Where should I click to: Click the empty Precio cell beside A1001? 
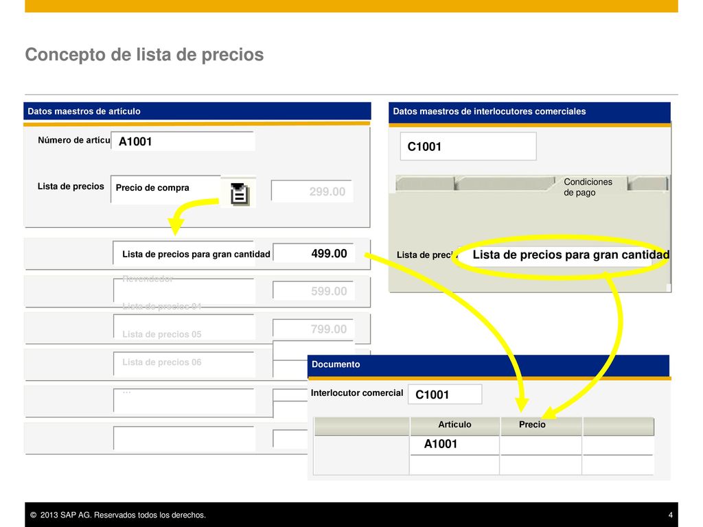click(x=541, y=445)
